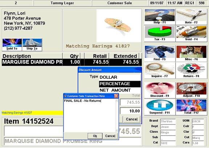Click the transaction note vertical scrollbar
Viewport: 209px width, 148px height.
(117, 115)
